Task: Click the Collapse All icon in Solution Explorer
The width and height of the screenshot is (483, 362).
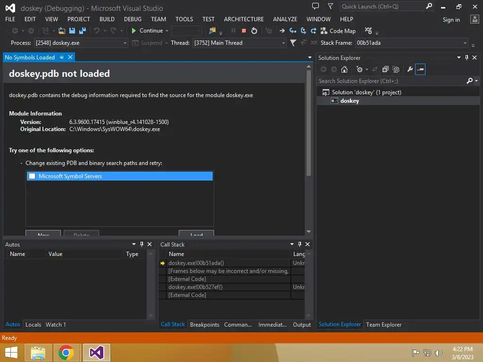Action: coord(385,70)
